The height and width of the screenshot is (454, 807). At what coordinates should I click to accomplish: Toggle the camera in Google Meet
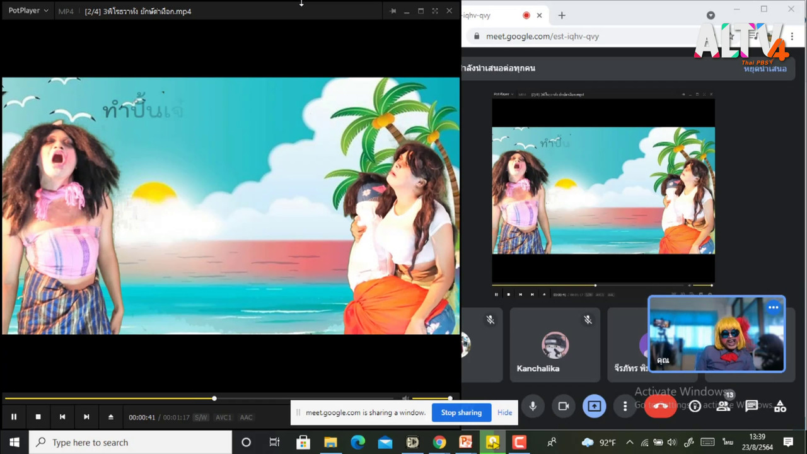point(564,406)
